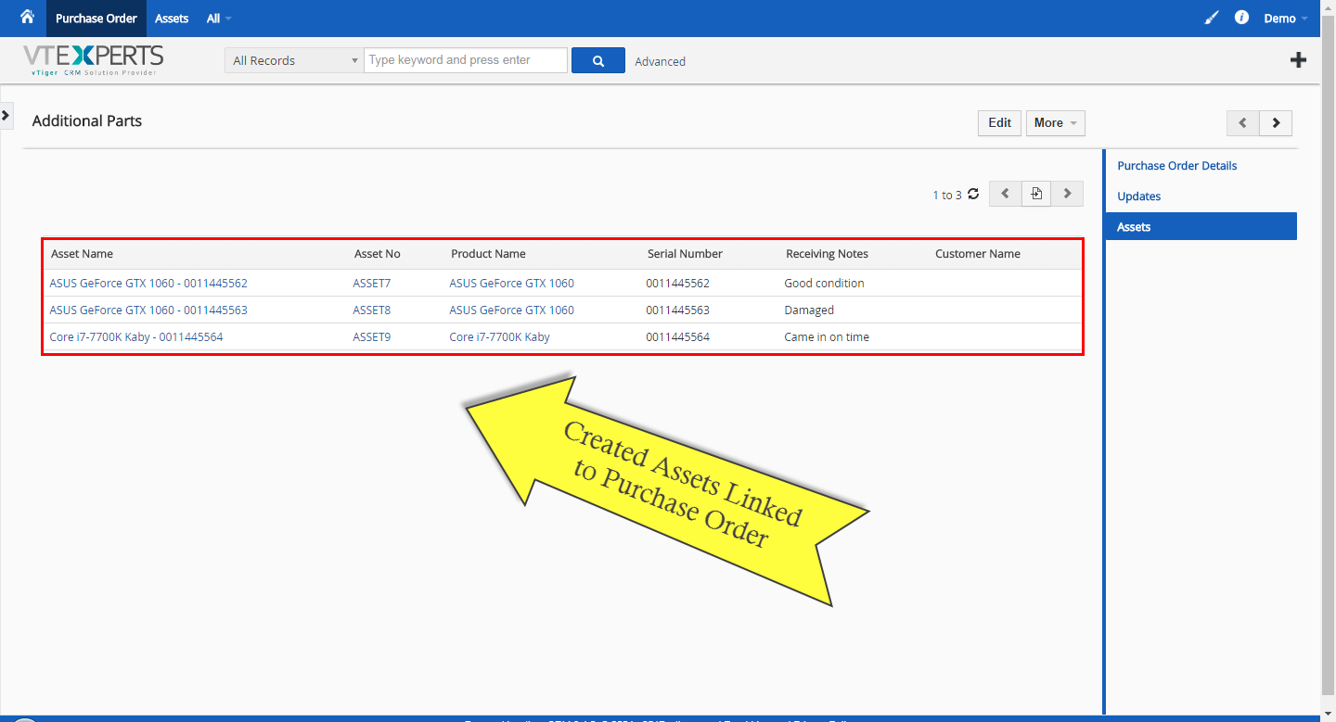Click serial number 0011445562
1336x722 pixels.
678,284
